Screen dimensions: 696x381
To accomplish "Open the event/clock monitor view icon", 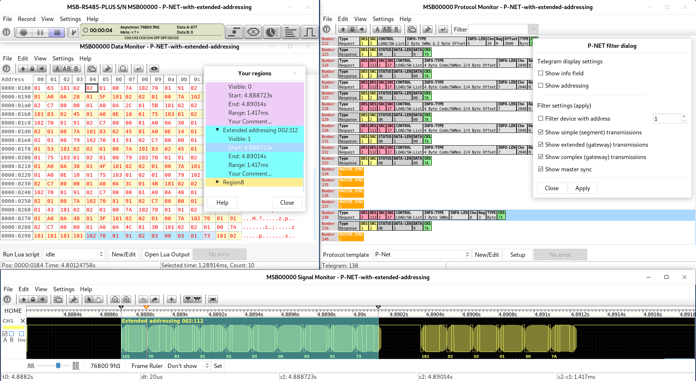I will [x=272, y=32].
